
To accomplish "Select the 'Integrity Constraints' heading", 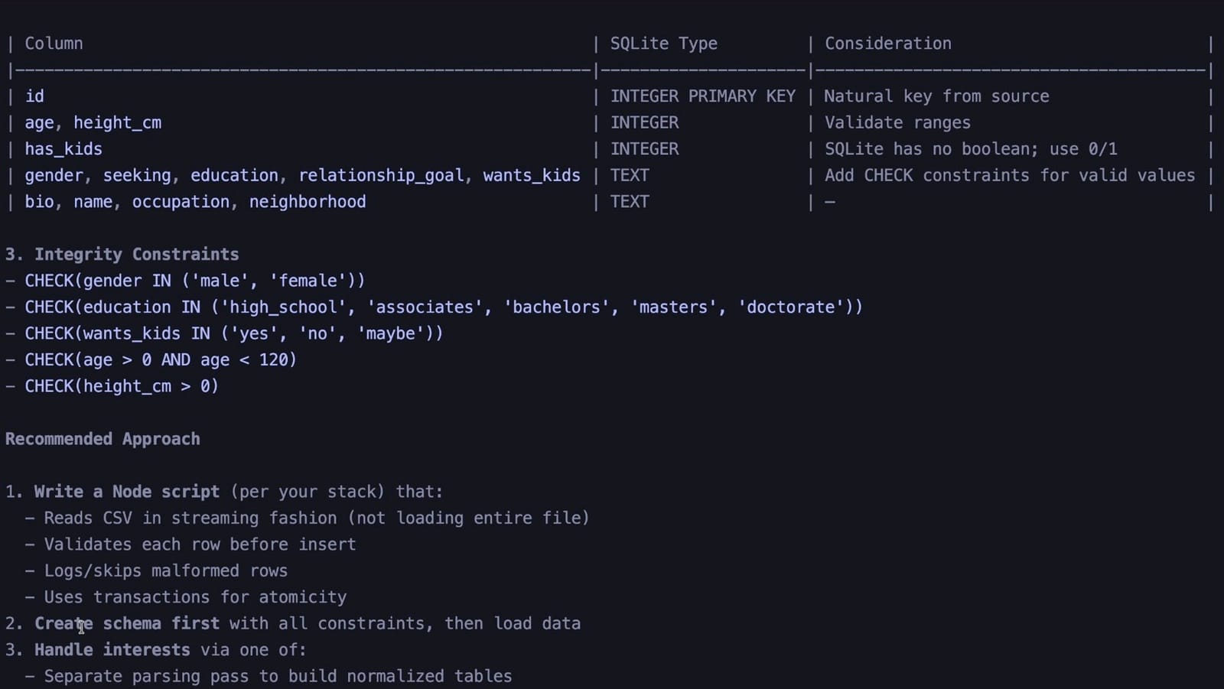I will click(x=122, y=254).
